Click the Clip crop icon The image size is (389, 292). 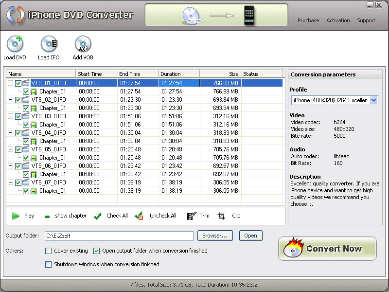[x=221, y=216]
